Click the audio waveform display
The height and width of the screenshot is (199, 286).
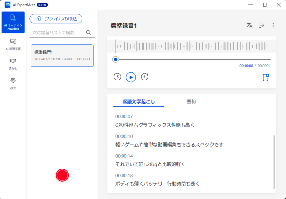(x=192, y=46)
